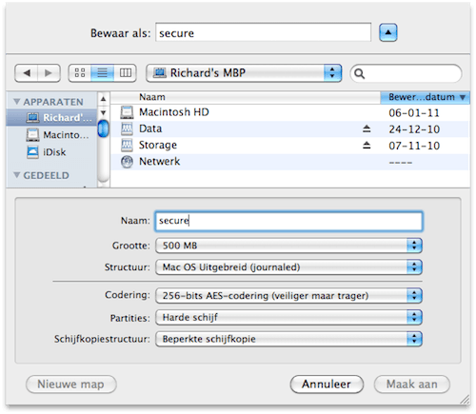This screenshot has width=476, height=414.
Task: Open the Schijfkopiestructuur dropdown
Action: 288,339
